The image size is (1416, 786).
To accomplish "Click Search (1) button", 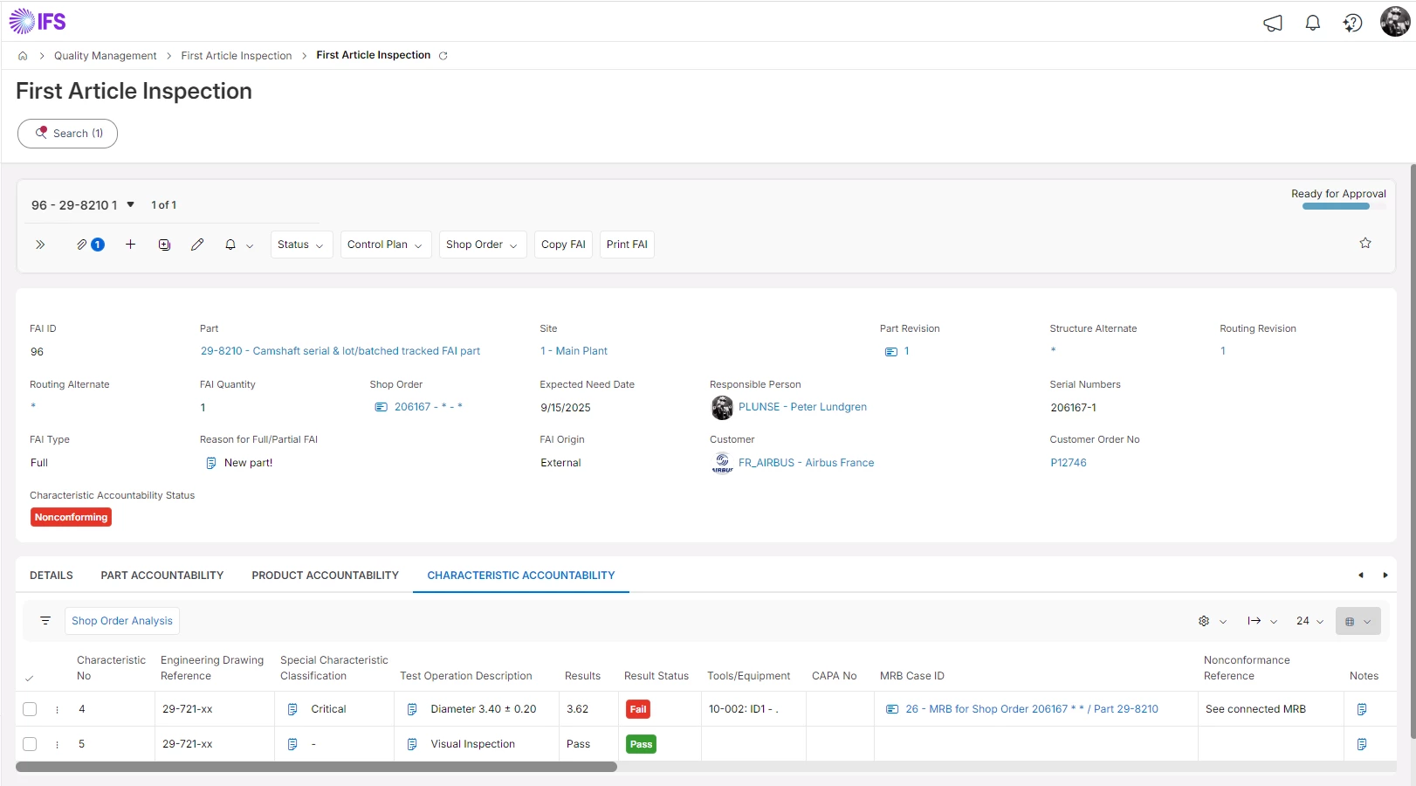I will (68, 134).
